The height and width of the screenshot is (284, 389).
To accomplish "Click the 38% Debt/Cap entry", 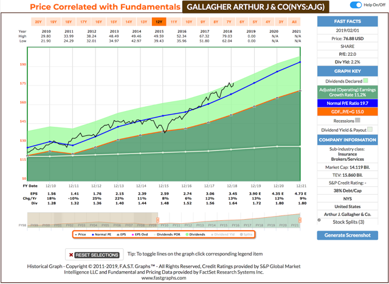I will coord(347,191).
